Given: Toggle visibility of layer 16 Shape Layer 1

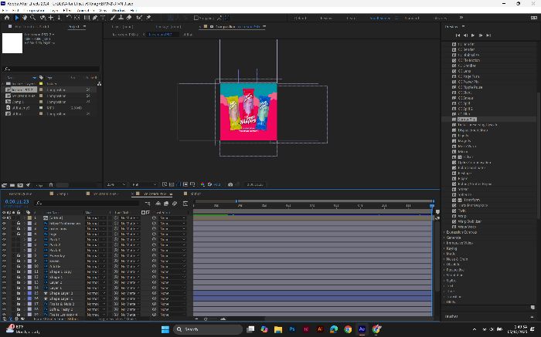Looking at the screenshot, I should tap(4, 298).
